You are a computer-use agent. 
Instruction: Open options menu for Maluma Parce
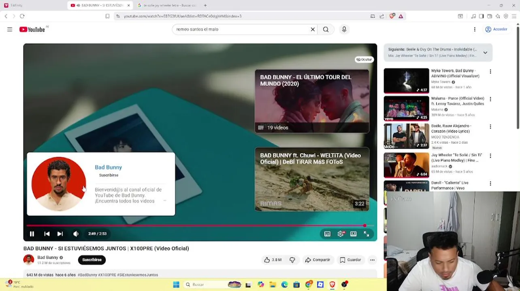[490, 99]
